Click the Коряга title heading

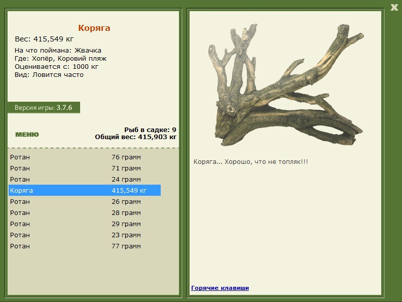coord(94,28)
